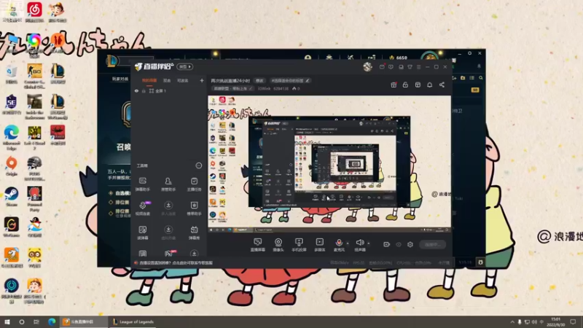The height and width of the screenshot is (328, 583).
Task: Toggle the preview eye icon near settings gear
Action: (x=399, y=244)
